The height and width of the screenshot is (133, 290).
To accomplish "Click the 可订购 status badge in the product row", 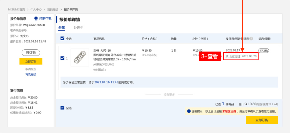I will (263, 51).
